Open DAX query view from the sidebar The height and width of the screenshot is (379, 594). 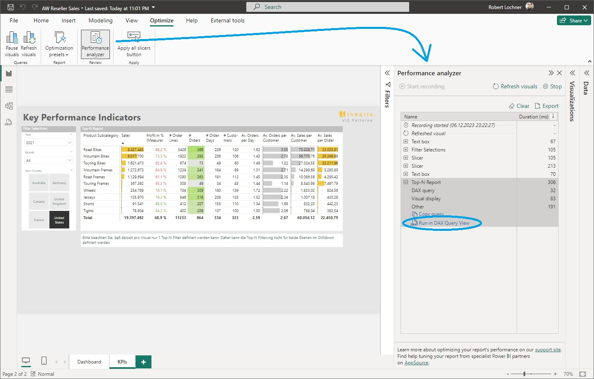pos(8,122)
